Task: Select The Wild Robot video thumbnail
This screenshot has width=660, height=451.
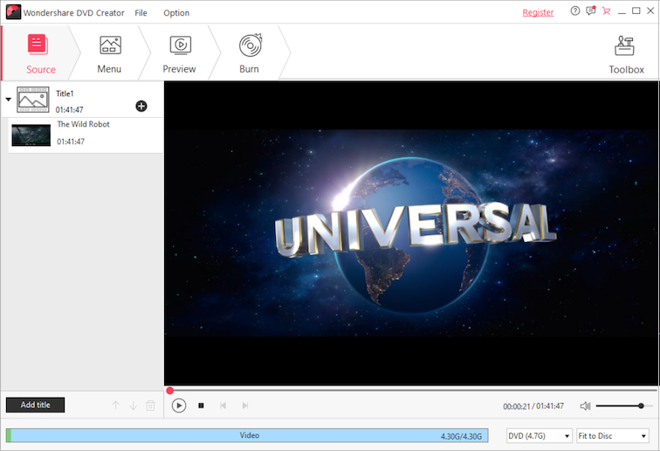Action: [x=31, y=135]
